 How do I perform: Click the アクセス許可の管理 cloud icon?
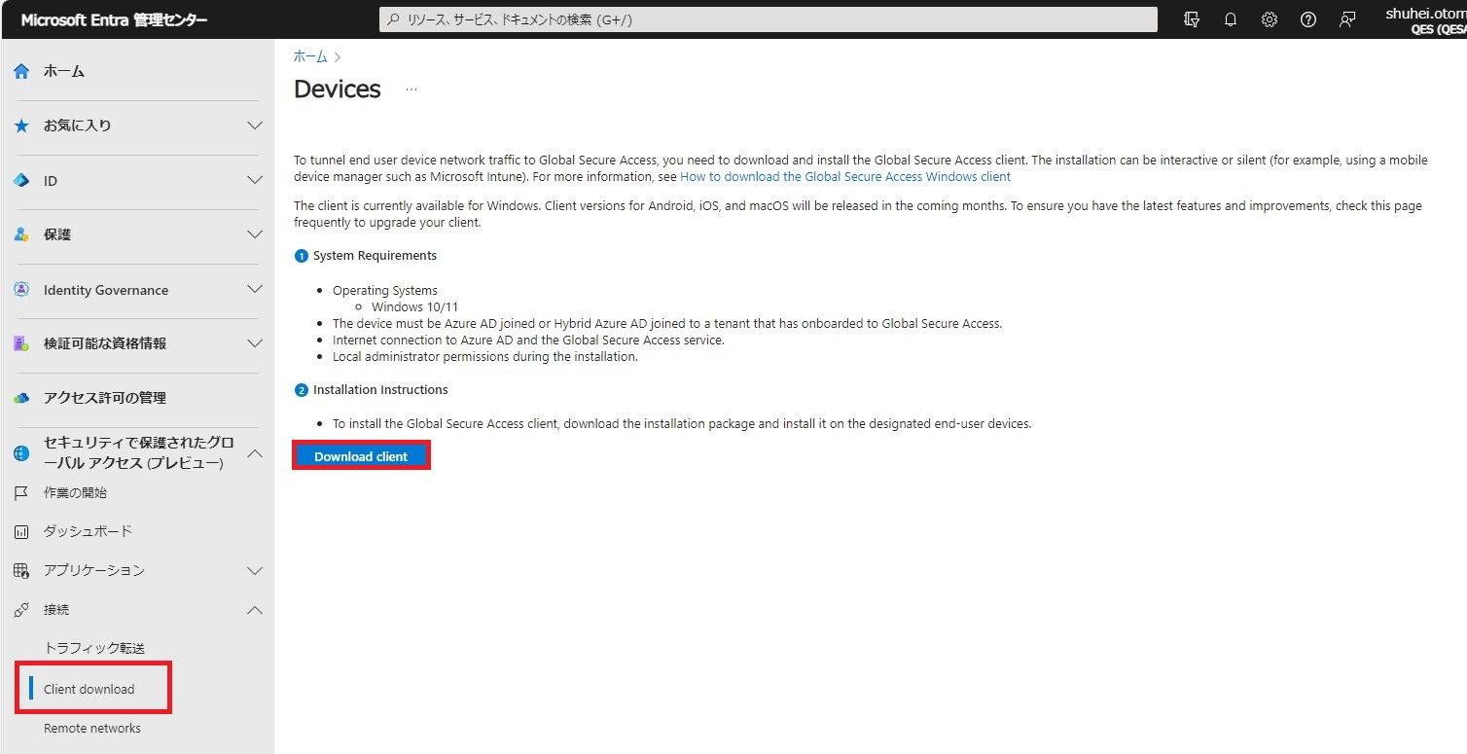21,398
